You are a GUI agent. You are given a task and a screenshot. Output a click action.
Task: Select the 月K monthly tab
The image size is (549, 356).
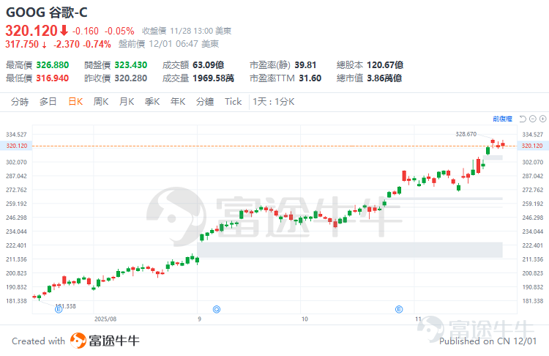pos(127,102)
